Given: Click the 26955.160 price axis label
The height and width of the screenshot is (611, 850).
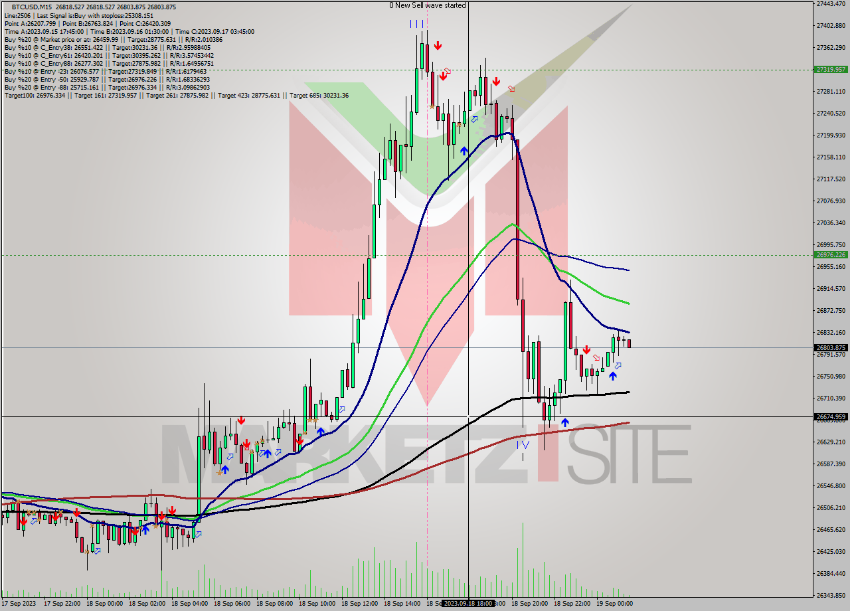Looking at the screenshot, I should click(831, 266).
